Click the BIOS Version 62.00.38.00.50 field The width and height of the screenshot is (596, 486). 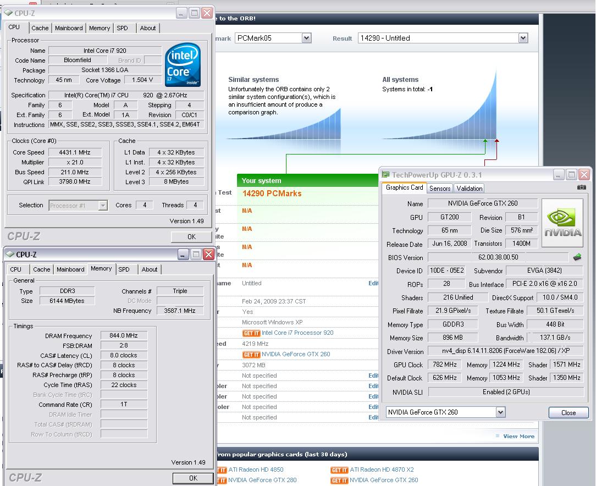[x=498, y=257]
